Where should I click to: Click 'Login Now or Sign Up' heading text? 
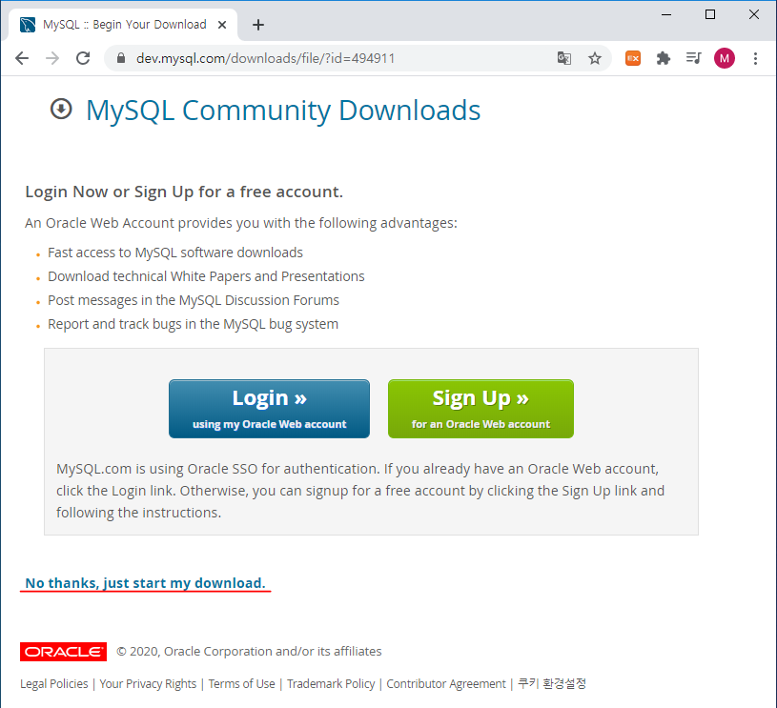point(184,192)
